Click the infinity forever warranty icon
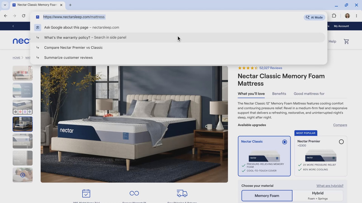The height and width of the screenshot is (203, 362). click(x=134, y=194)
